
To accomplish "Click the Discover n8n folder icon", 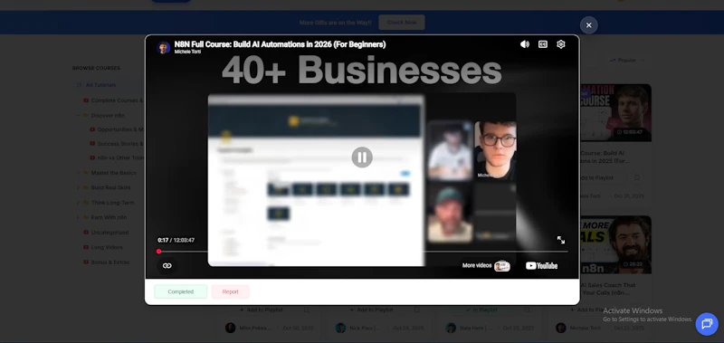I will click(86, 116).
